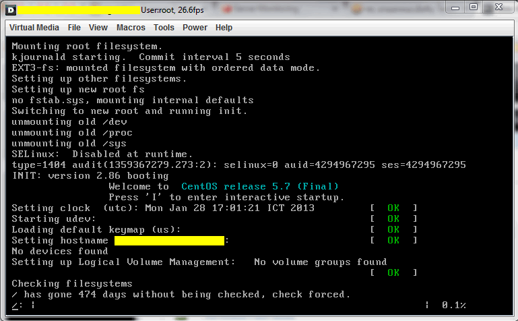The height and width of the screenshot is (321, 518).
Task: Maximize the remote console window
Action: tap(474, 7)
